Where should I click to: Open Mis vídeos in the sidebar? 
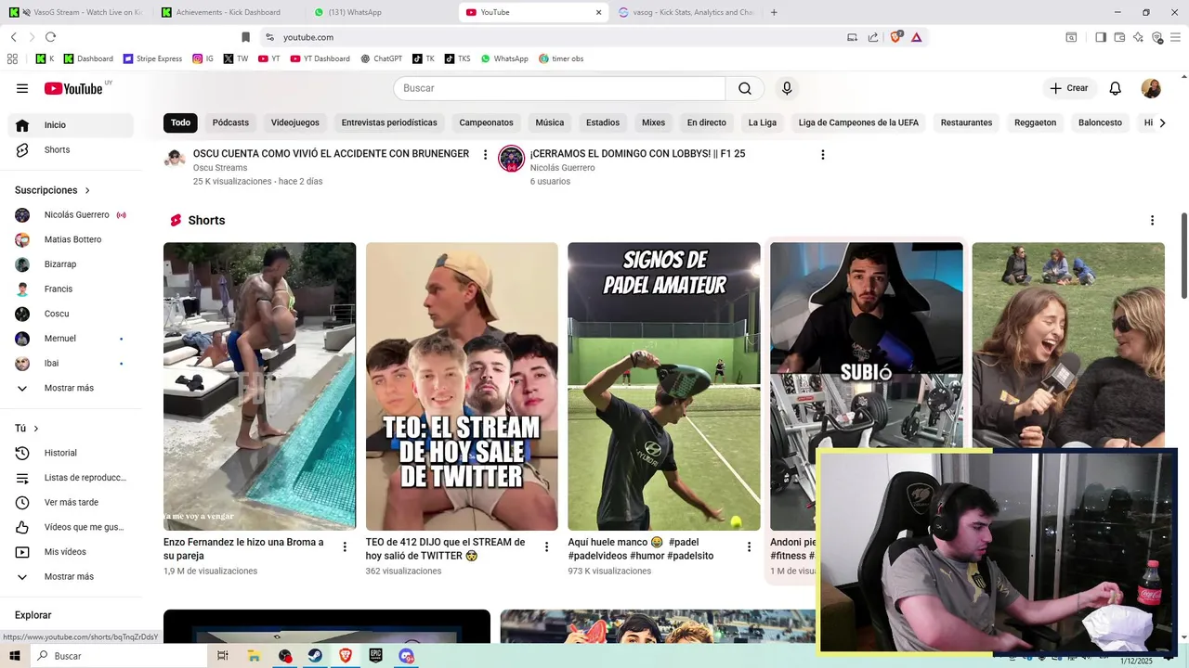tap(71, 552)
